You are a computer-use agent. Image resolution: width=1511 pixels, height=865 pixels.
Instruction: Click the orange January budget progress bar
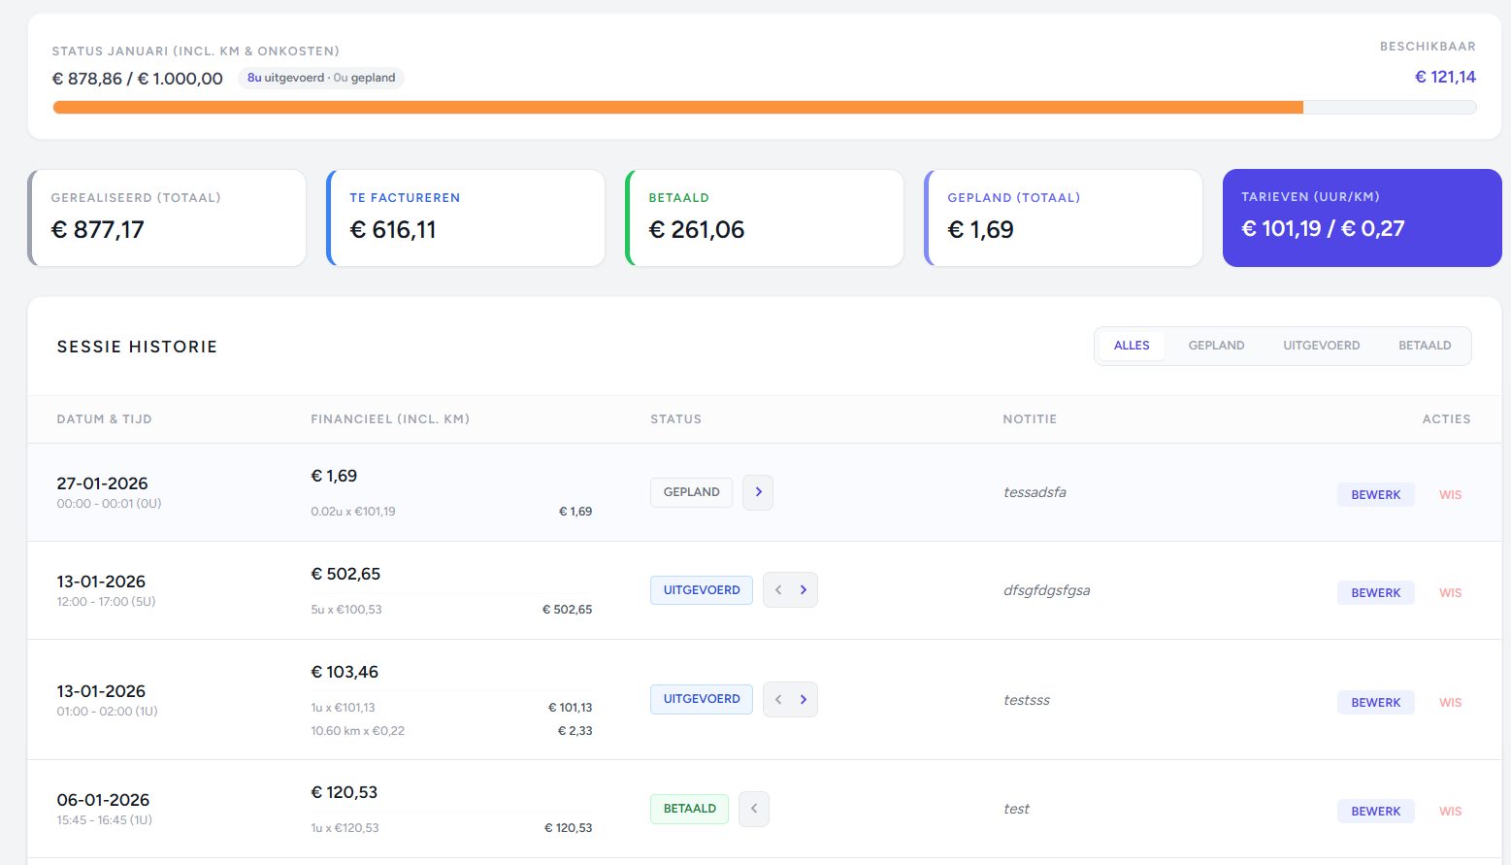coord(677,108)
